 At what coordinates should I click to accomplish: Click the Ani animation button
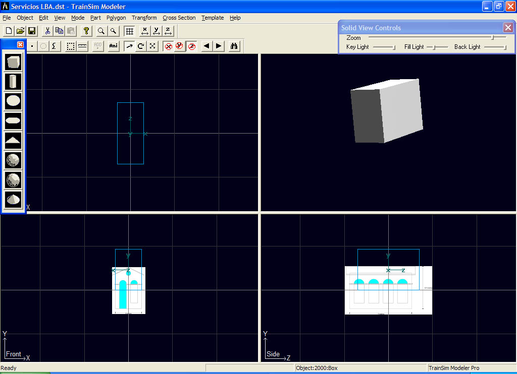click(113, 46)
